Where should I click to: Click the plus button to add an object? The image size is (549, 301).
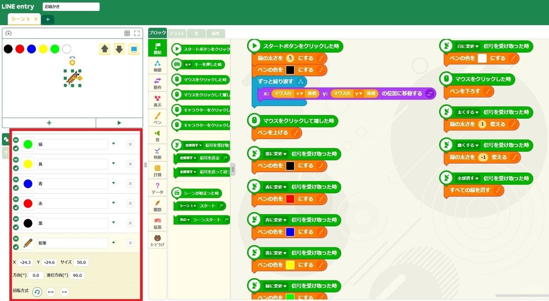(49, 123)
